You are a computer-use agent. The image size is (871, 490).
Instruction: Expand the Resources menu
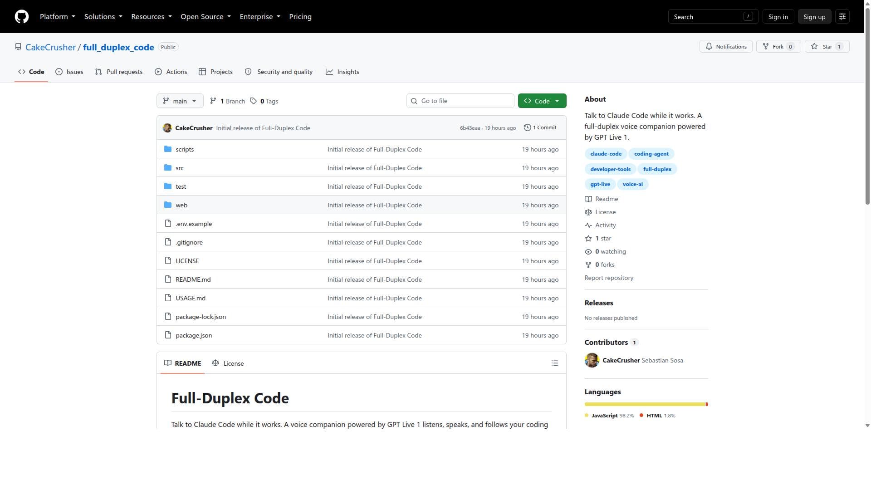pos(152,17)
